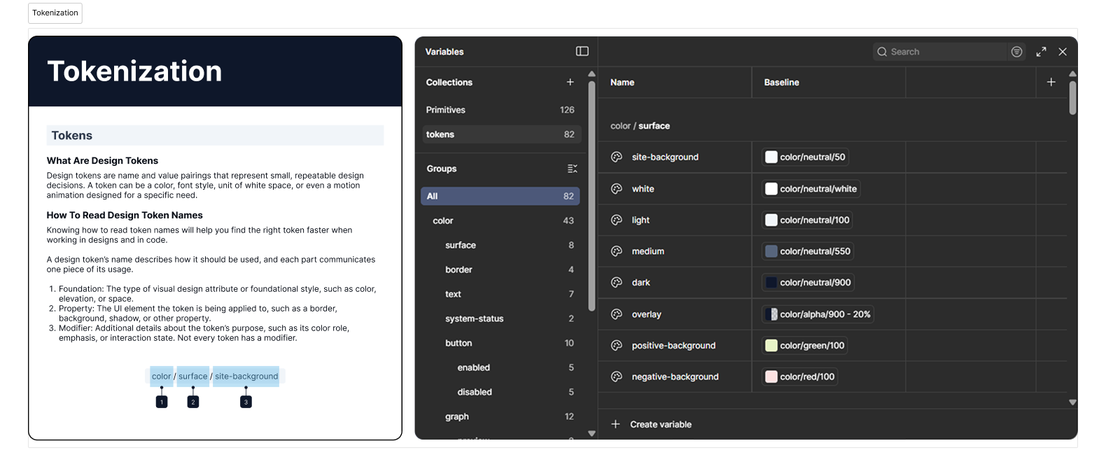This screenshot has height=476, width=1106.
Task: Click the plus icon beside Create variable
Action: (615, 424)
